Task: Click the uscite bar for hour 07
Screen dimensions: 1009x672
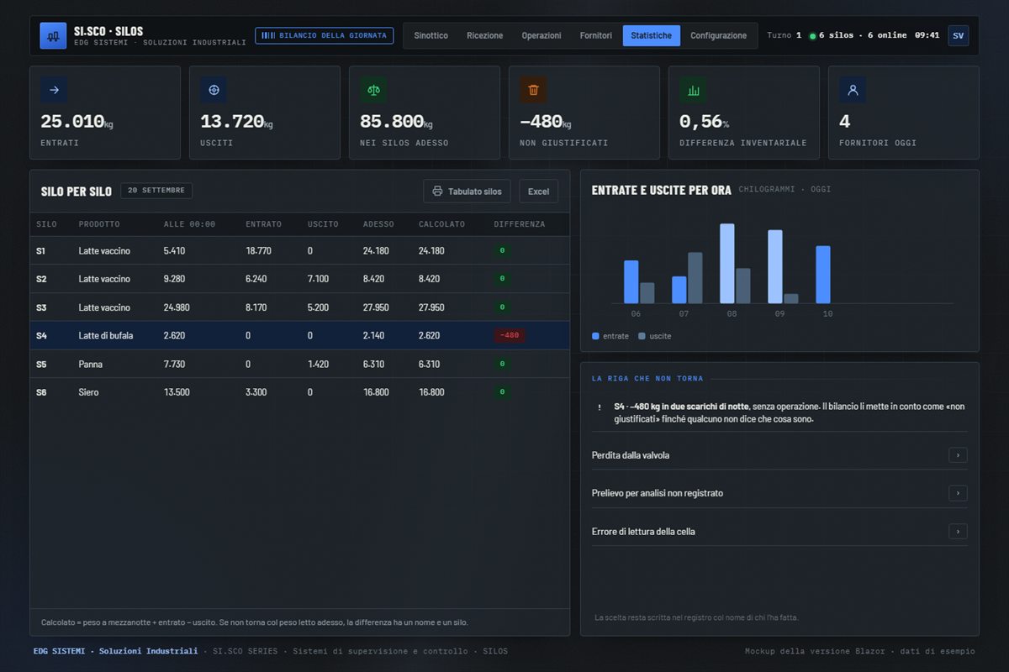Action: click(x=695, y=278)
